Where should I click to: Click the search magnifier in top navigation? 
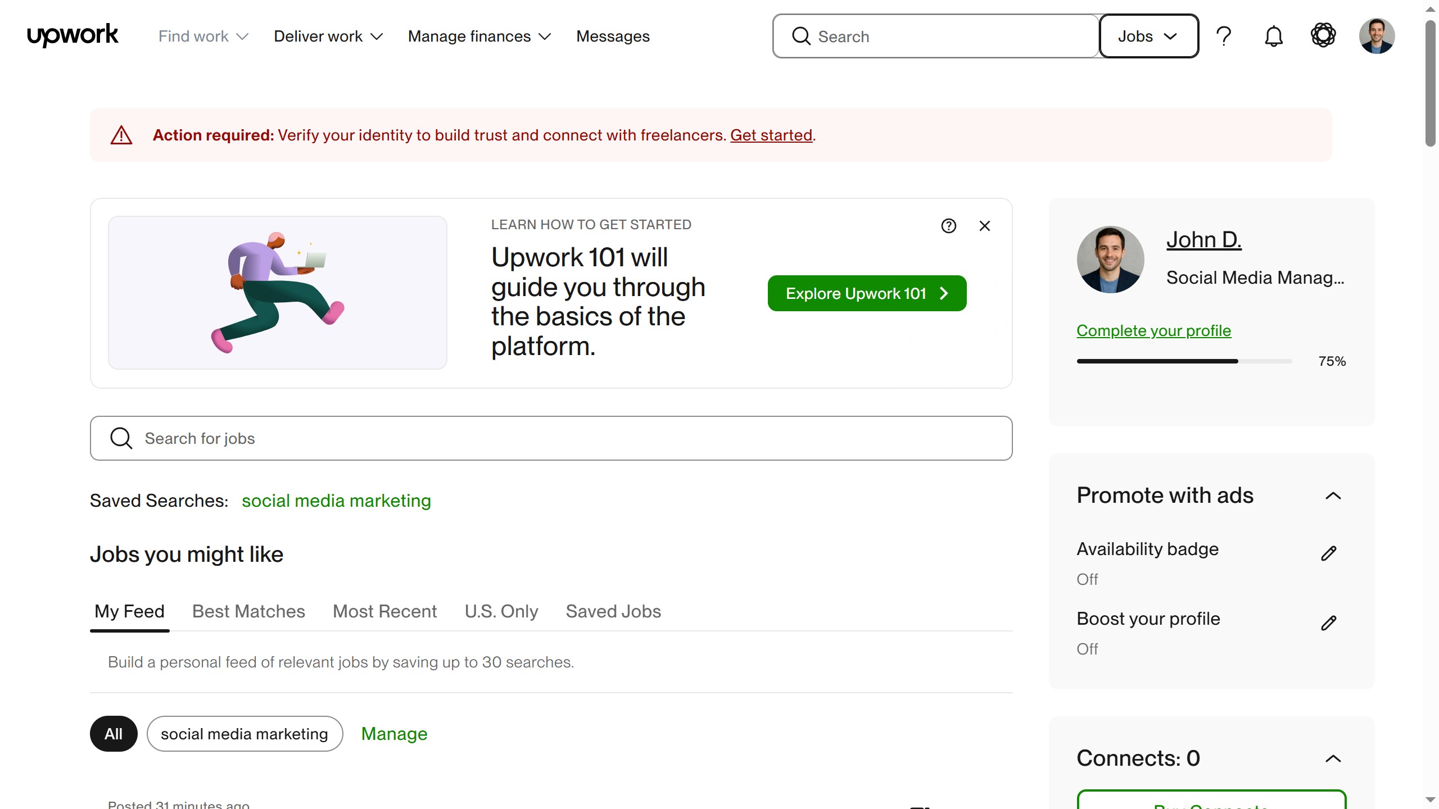coord(801,36)
